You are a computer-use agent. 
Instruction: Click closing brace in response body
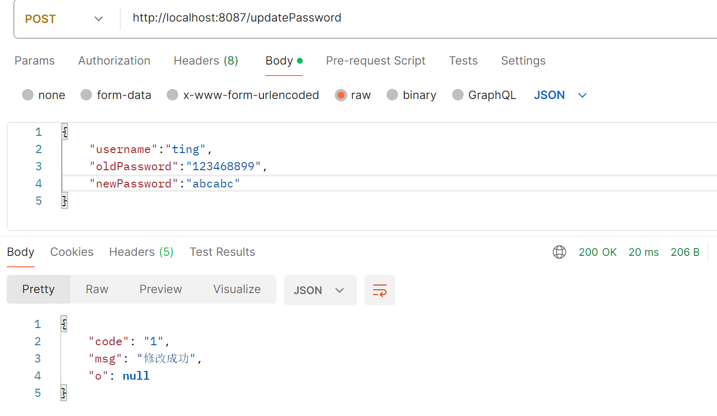(64, 393)
